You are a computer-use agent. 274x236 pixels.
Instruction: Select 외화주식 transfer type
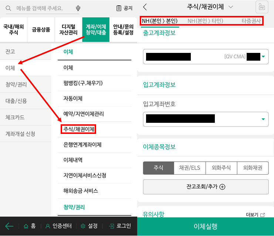(221, 168)
